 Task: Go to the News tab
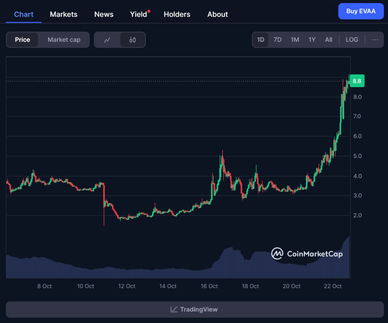(x=104, y=14)
